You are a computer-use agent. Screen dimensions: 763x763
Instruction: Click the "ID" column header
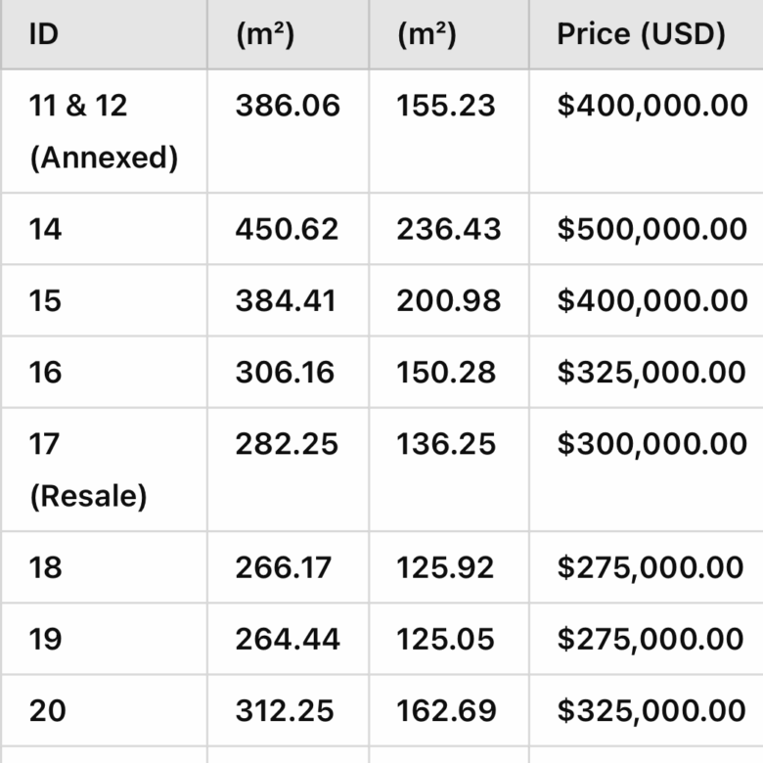pyautogui.click(x=43, y=34)
